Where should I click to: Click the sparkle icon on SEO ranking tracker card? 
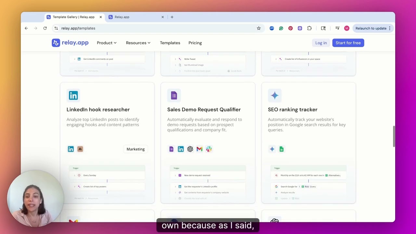(x=275, y=96)
